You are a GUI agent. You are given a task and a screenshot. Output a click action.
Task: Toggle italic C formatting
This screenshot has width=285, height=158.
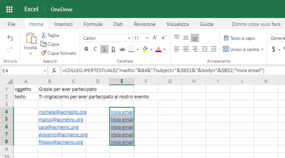tap(95, 49)
